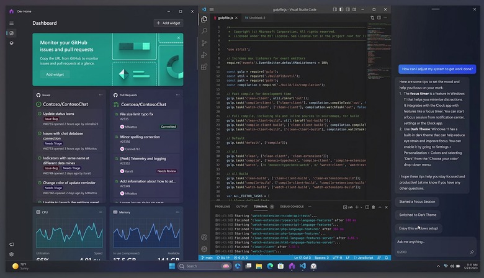Click the Switched to Dark Theme chip

(x=418, y=215)
